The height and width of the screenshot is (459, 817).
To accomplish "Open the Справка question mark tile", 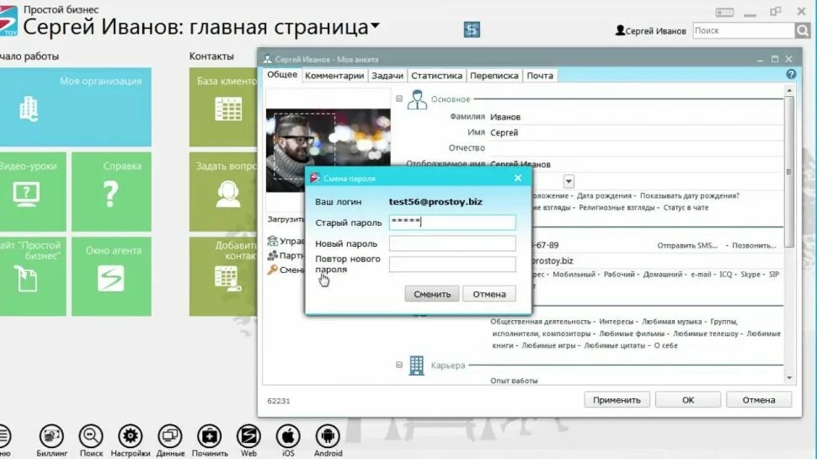I will coord(111,192).
